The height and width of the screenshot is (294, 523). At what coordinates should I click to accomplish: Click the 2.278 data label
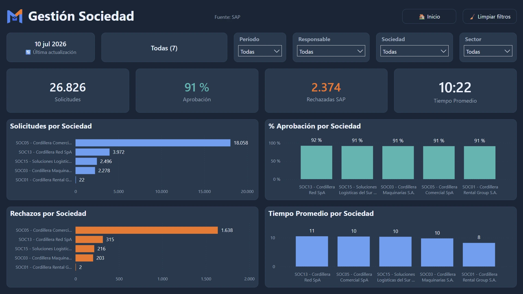[104, 171]
